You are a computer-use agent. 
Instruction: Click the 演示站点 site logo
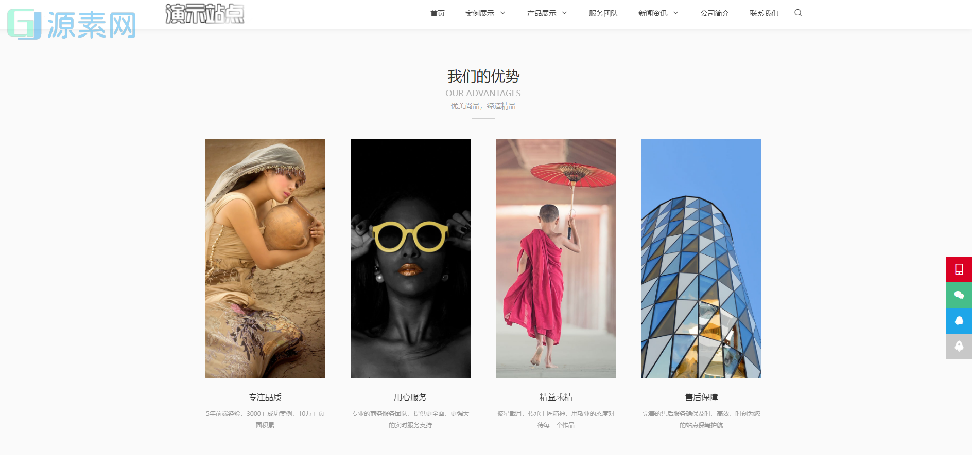(205, 13)
